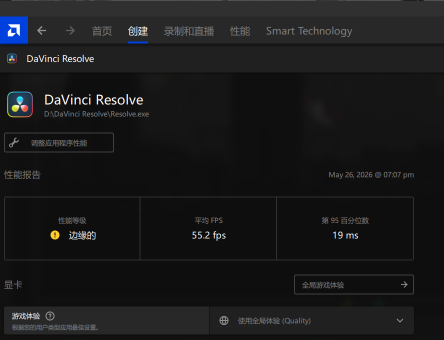
Task: Open the 录制和直播 tab
Action: coord(189,31)
